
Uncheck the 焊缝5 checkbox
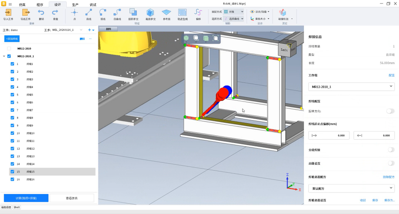point(13,95)
